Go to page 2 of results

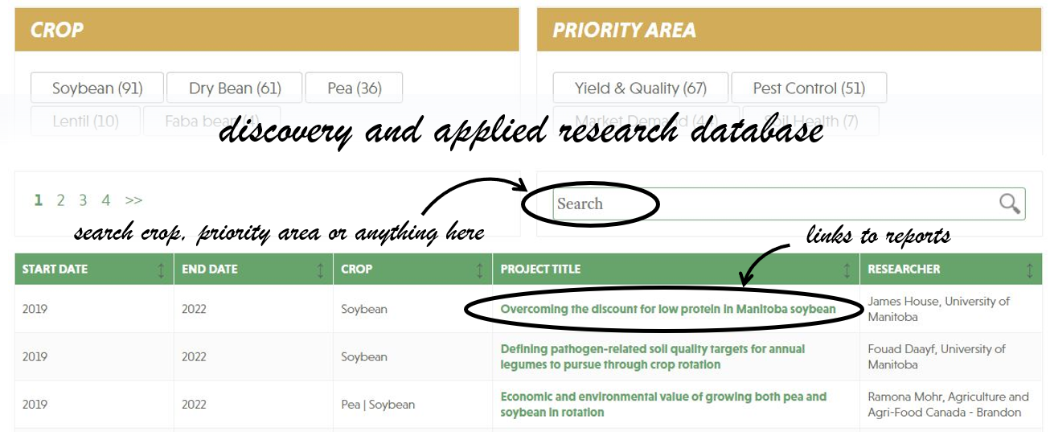pos(60,200)
